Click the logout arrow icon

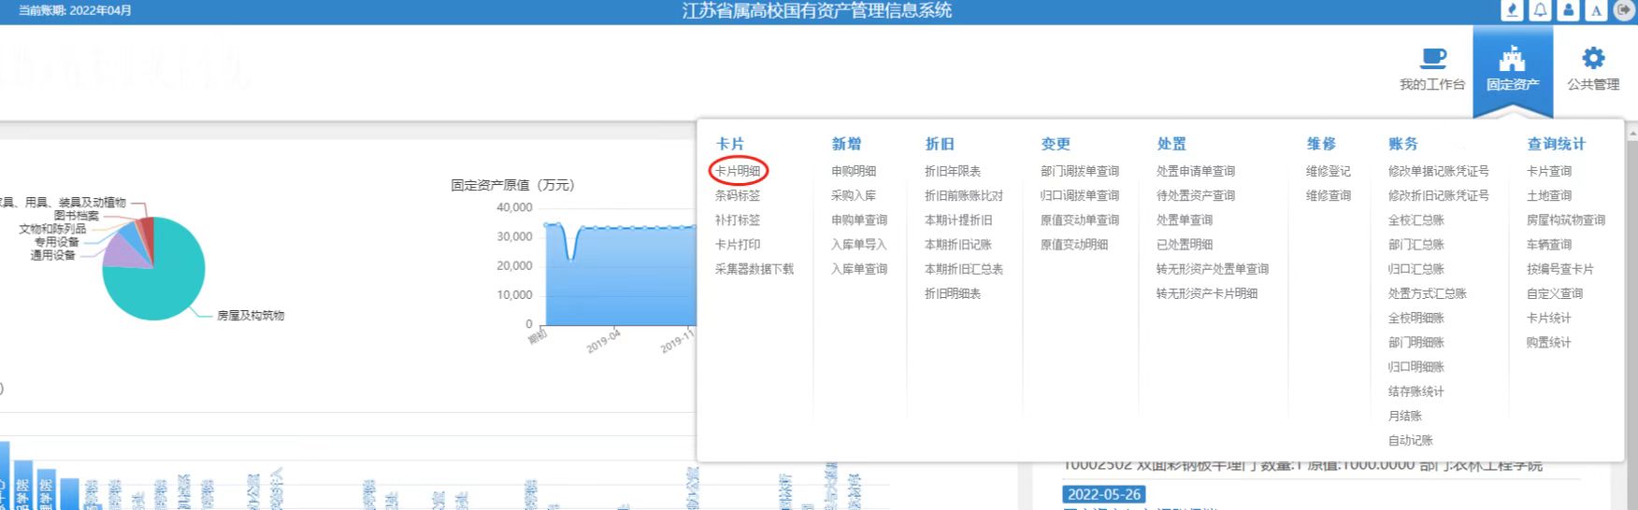(x=1624, y=10)
